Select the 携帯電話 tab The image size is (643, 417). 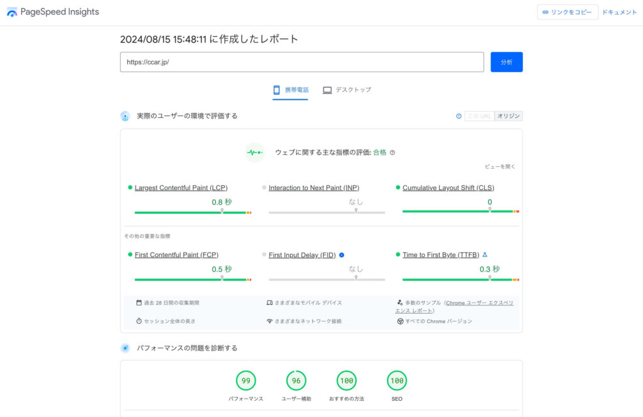pos(290,90)
